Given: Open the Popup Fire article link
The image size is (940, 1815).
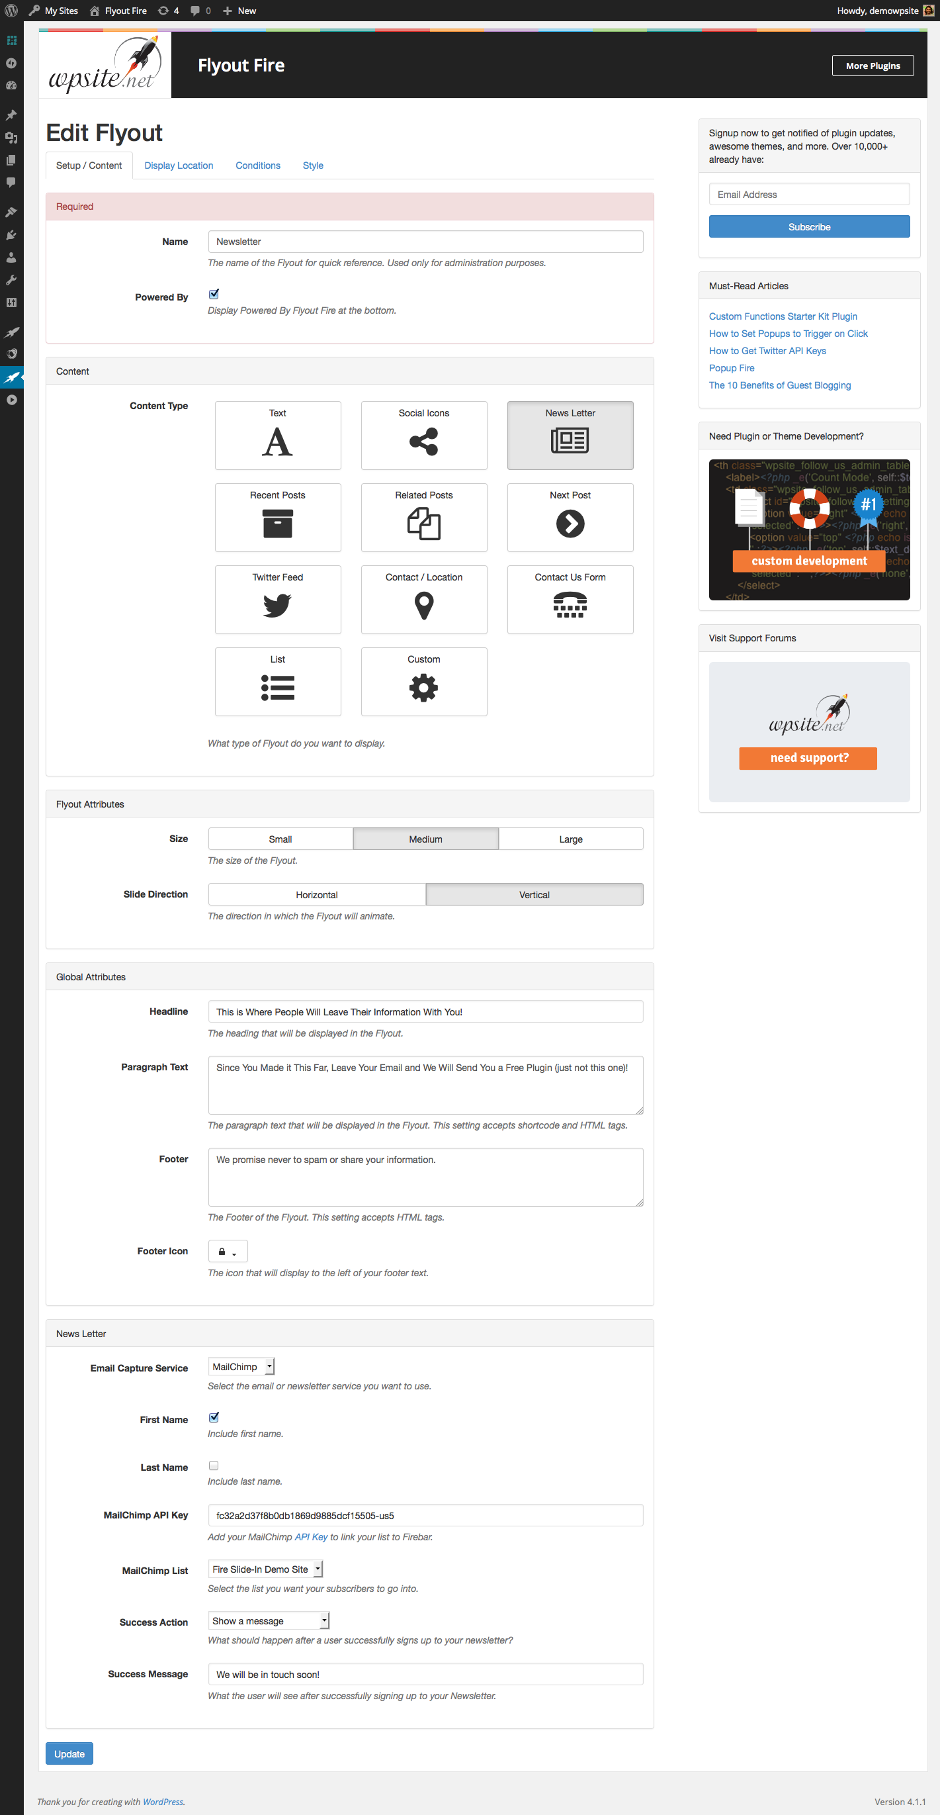Looking at the screenshot, I should pyautogui.click(x=732, y=368).
